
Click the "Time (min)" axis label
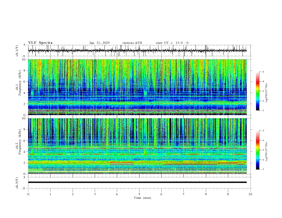142,198
